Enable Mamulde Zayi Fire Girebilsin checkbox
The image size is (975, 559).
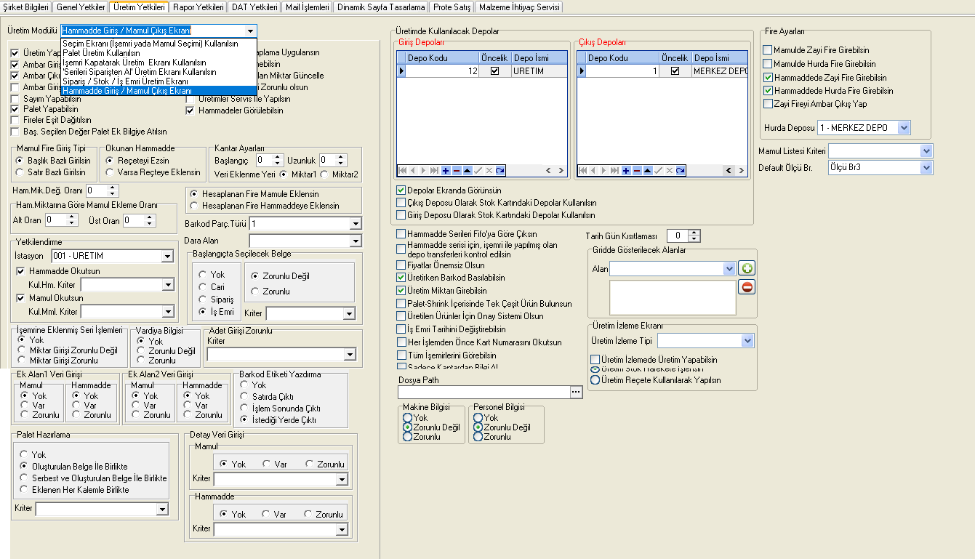click(x=768, y=50)
